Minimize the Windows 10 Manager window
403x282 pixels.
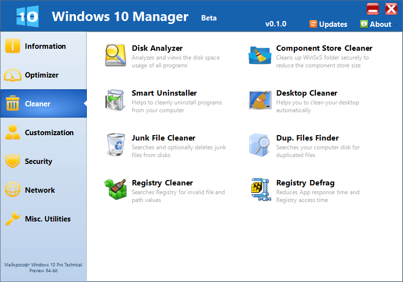pos(373,9)
